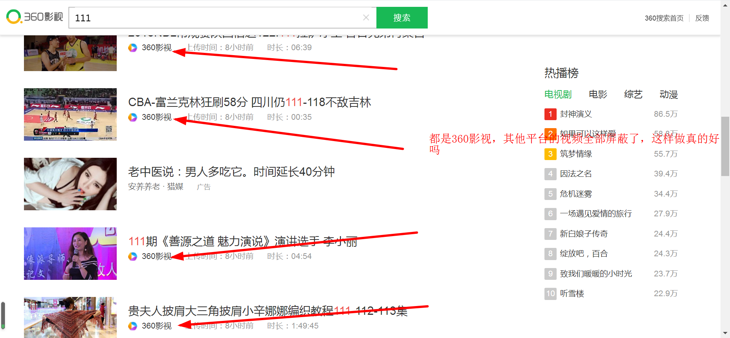The height and width of the screenshot is (338, 730).
Task: Switch hot list to 综艺 tab
Action: click(x=633, y=94)
